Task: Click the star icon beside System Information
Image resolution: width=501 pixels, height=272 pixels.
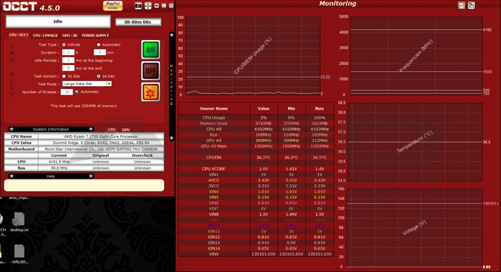Action: click(12, 129)
